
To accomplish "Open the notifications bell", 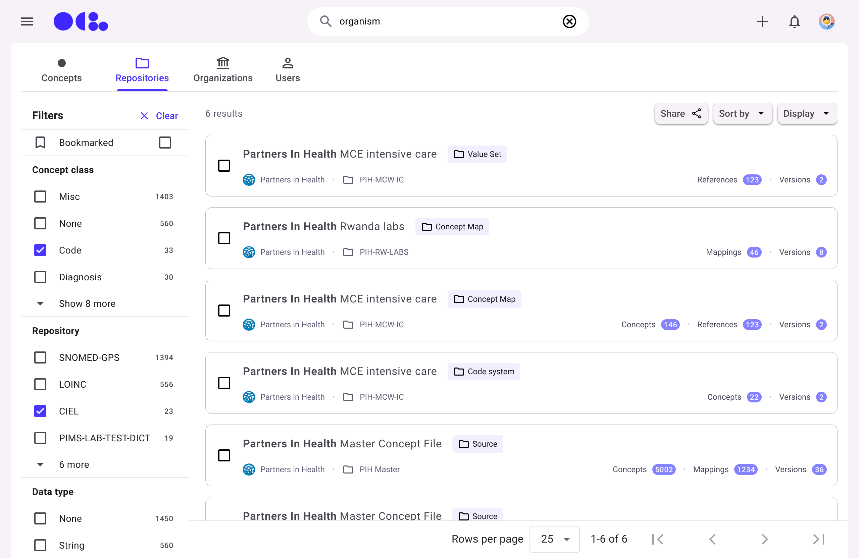I will click(794, 22).
